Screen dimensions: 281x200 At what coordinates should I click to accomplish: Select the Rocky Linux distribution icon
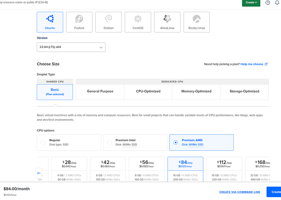[x=196, y=19]
